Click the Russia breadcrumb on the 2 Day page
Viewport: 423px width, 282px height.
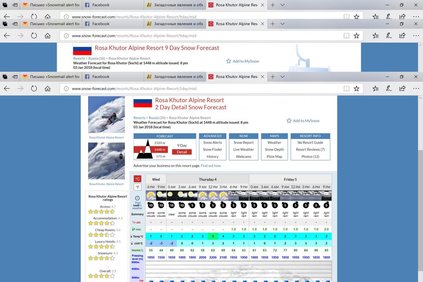[154, 118]
